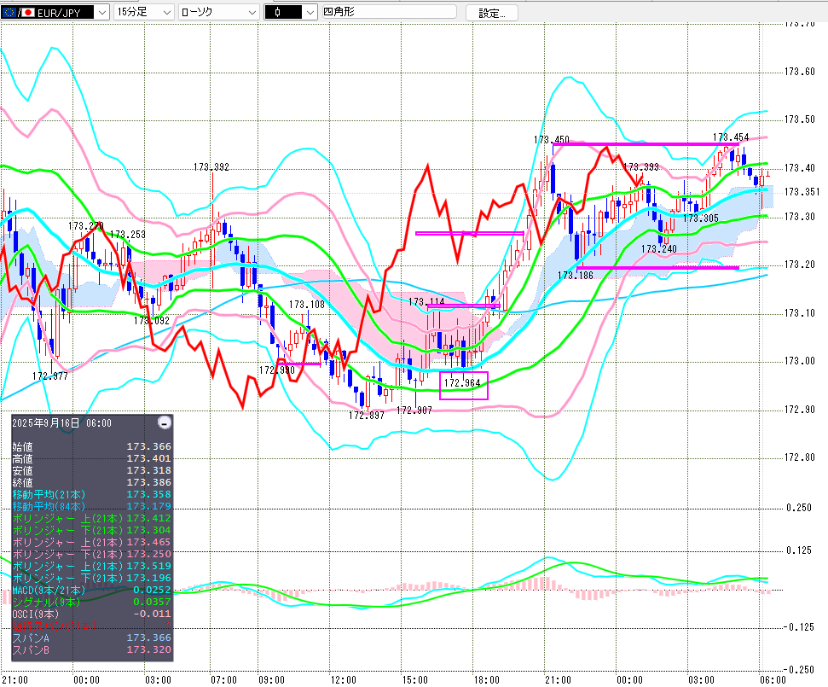828x687 pixels.
Task: Click the 09:00 time axis label
Action: 271,679
